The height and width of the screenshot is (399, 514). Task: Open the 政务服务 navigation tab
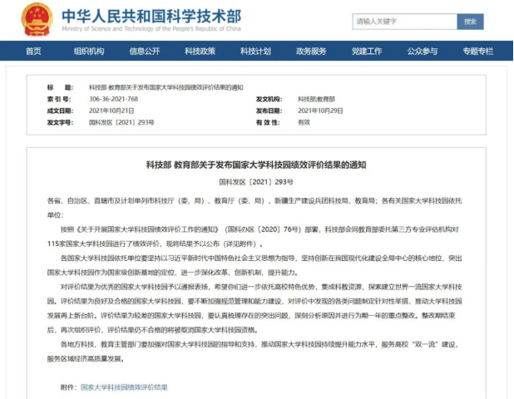311,52
